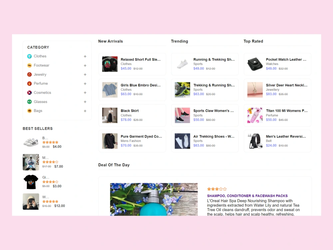
Task: Open best seller black t-shirt thumbnail
Action: [x=31, y=182]
